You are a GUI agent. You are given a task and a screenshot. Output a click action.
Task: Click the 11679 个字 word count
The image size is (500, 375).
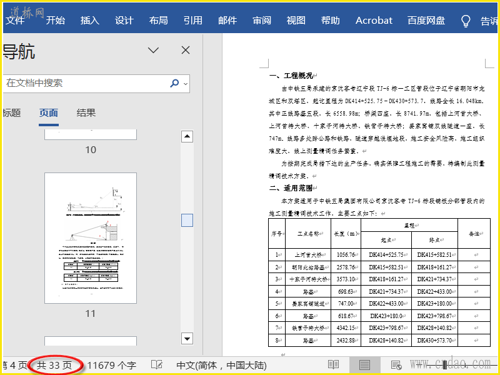click(111, 365)
